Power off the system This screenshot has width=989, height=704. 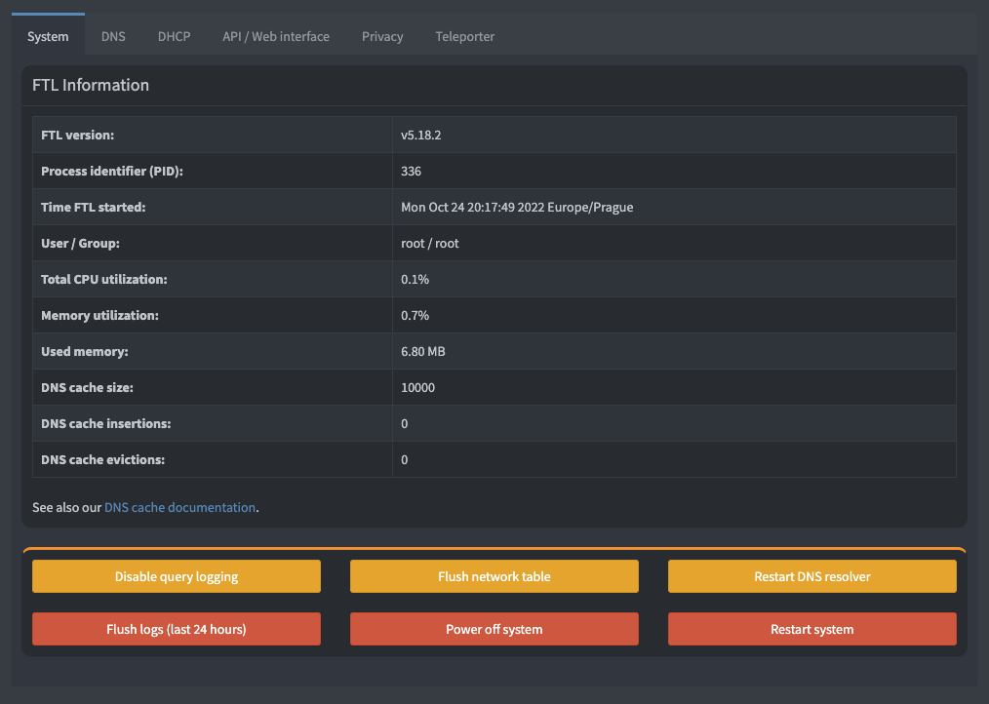coord(494,629)
